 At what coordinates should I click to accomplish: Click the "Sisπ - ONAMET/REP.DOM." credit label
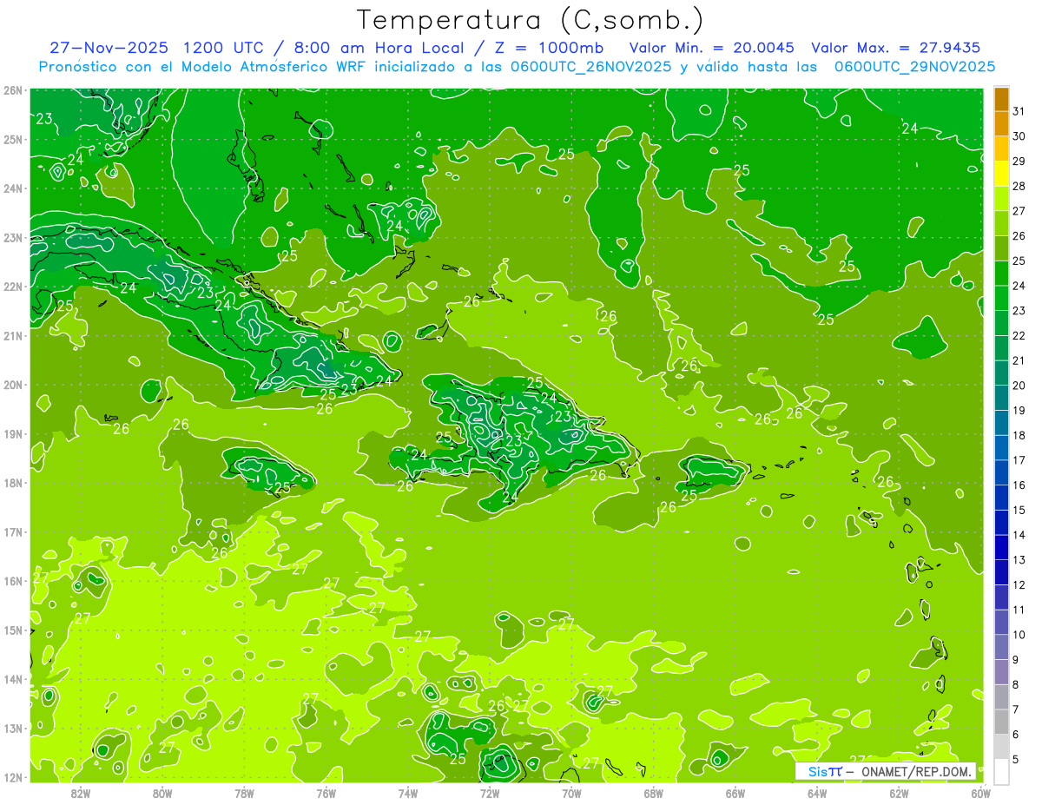pyautogui.click(x=885, y=770)
